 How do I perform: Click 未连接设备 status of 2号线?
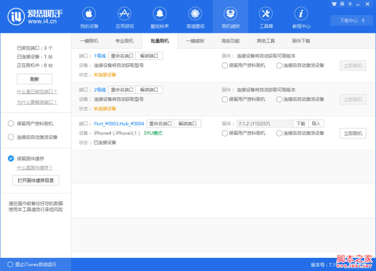pyautogui.click(x=105, y=109)
